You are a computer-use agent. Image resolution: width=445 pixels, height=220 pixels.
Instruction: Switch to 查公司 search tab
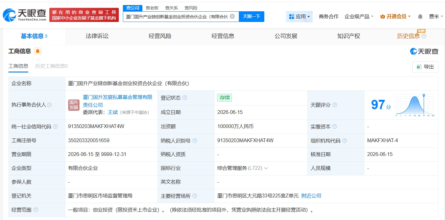pos(133,8)
